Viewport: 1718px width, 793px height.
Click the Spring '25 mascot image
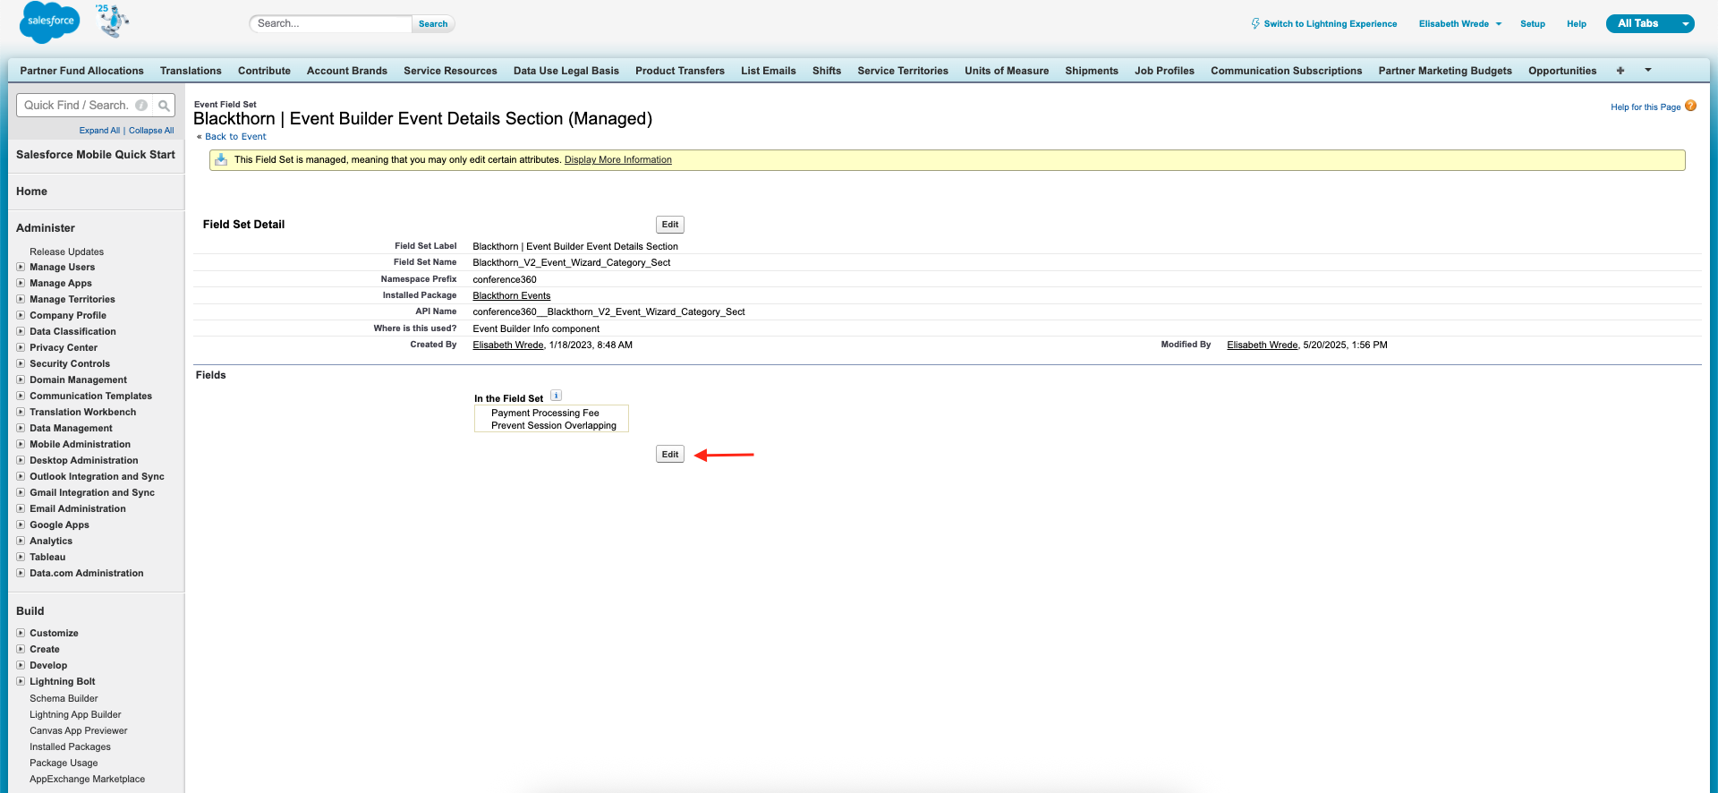(114, 21)
